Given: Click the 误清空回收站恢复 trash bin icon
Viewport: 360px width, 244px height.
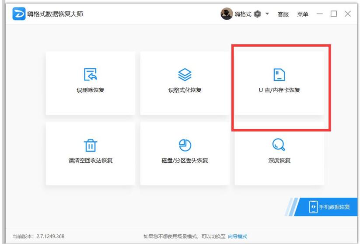Looking at the screenshot, I should coord(90,145).
